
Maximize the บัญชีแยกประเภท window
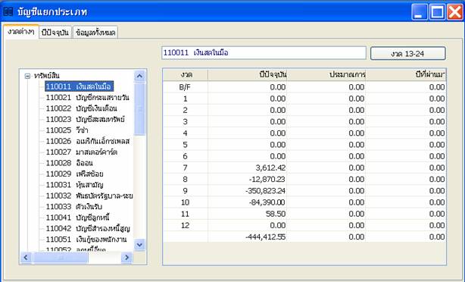pos(437,12)
